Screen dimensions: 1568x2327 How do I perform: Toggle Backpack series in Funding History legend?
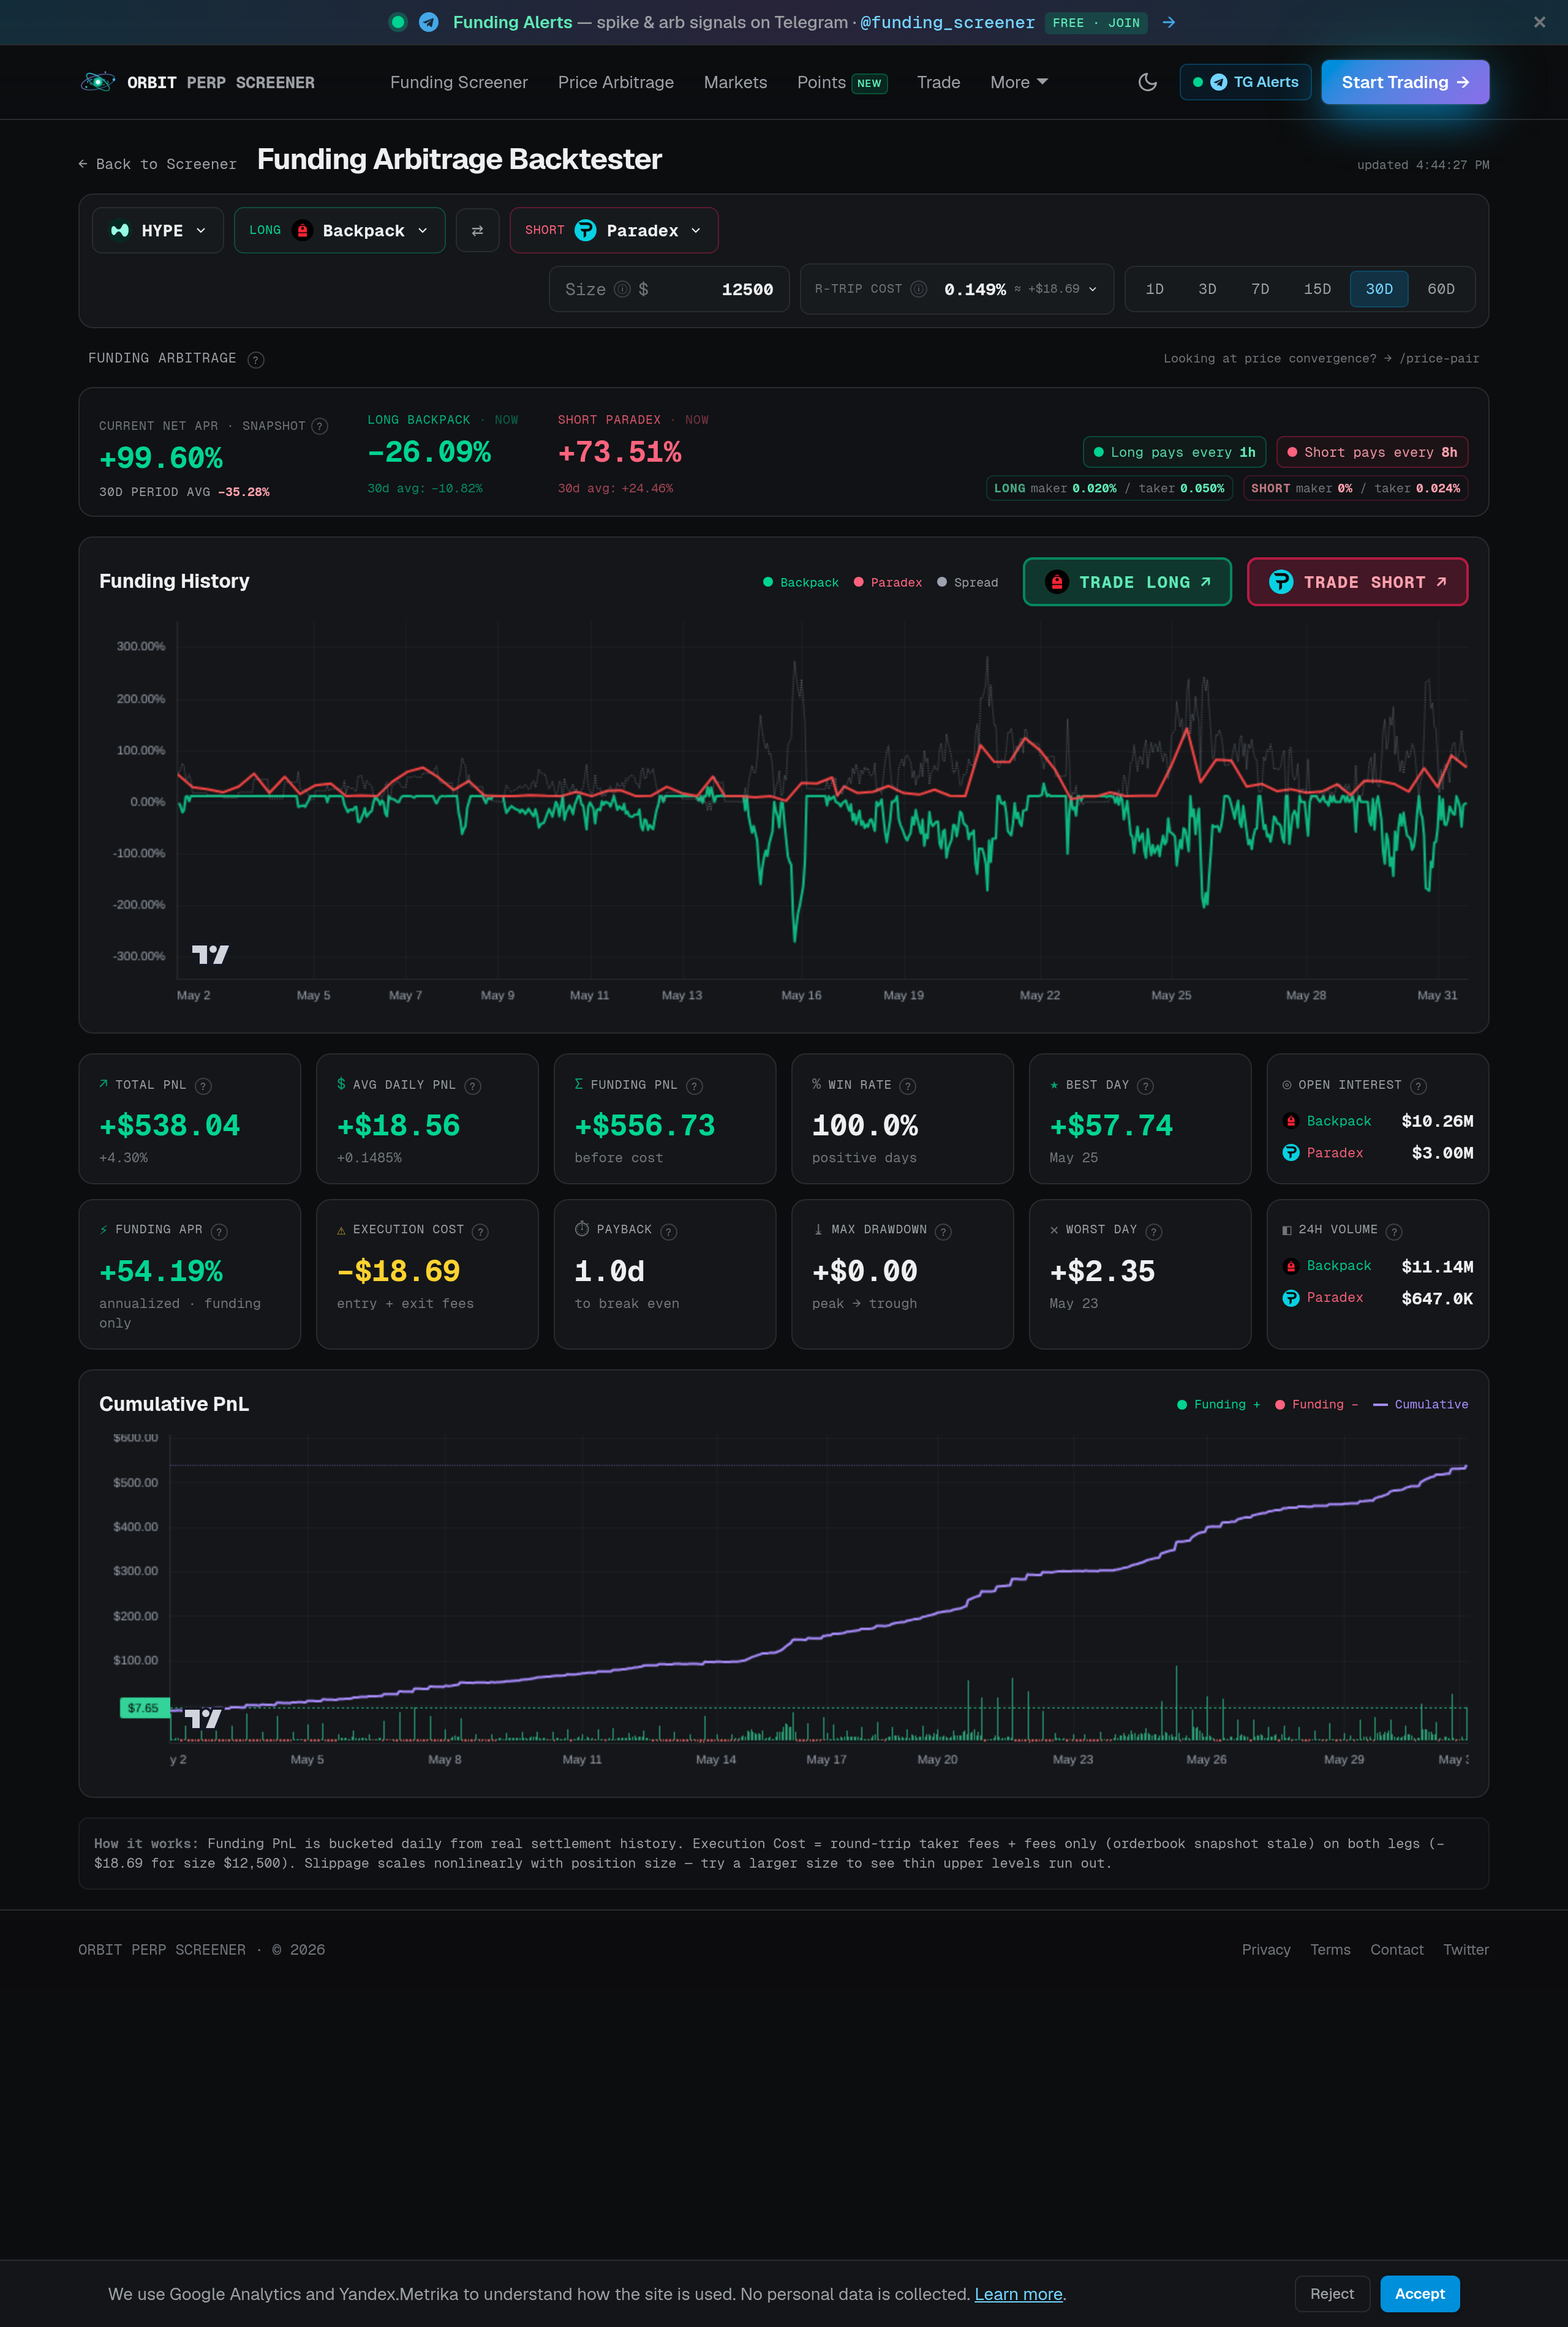point(801,582)
